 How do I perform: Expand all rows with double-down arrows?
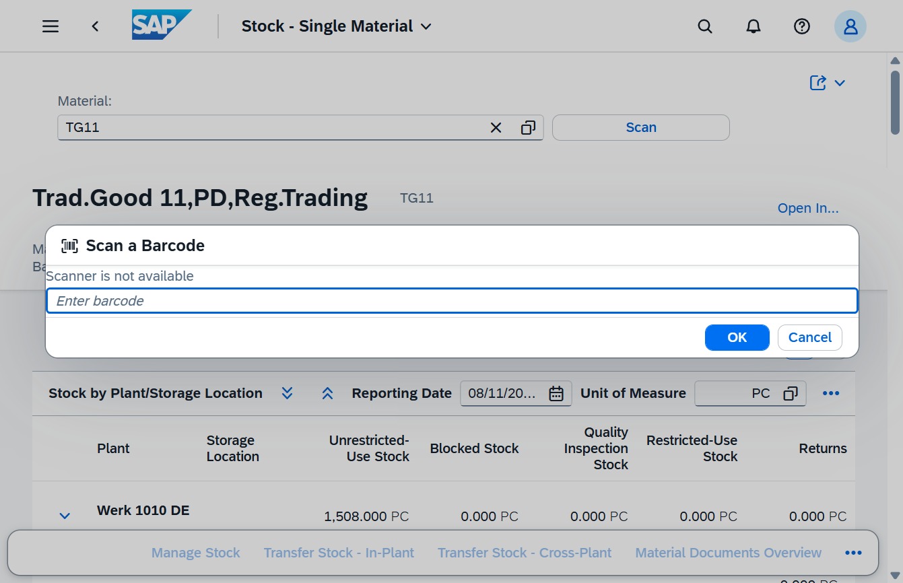click(288, 393)
